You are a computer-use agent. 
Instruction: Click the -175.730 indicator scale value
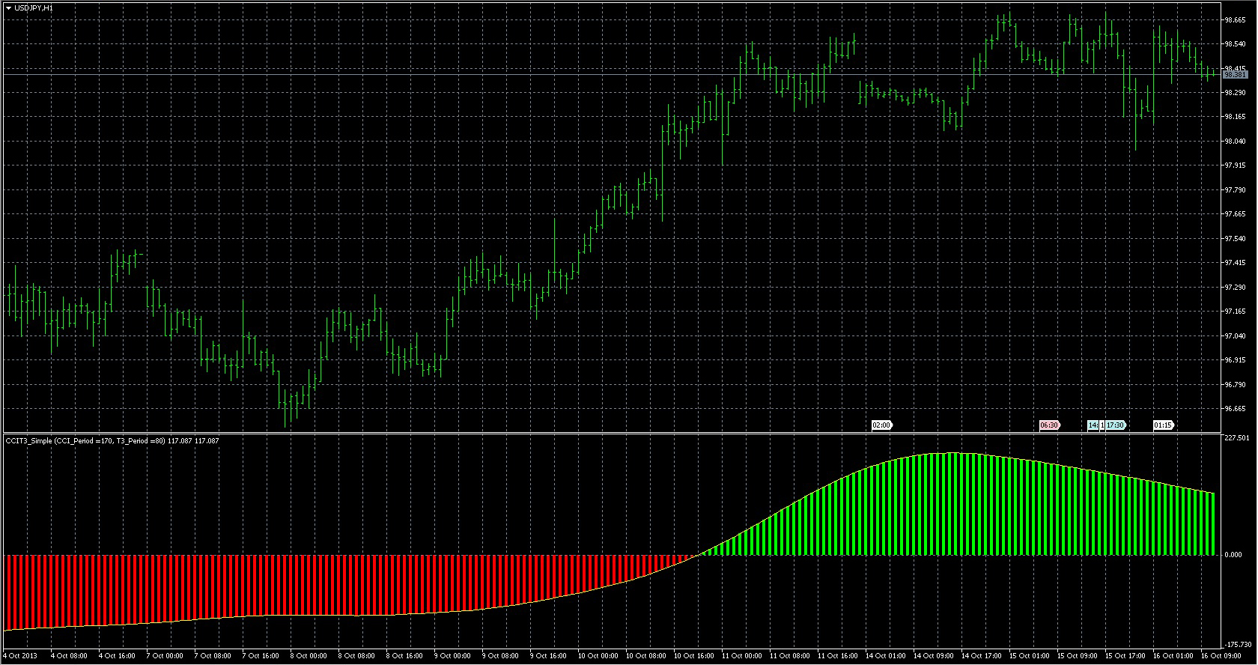pos(1238,644)
